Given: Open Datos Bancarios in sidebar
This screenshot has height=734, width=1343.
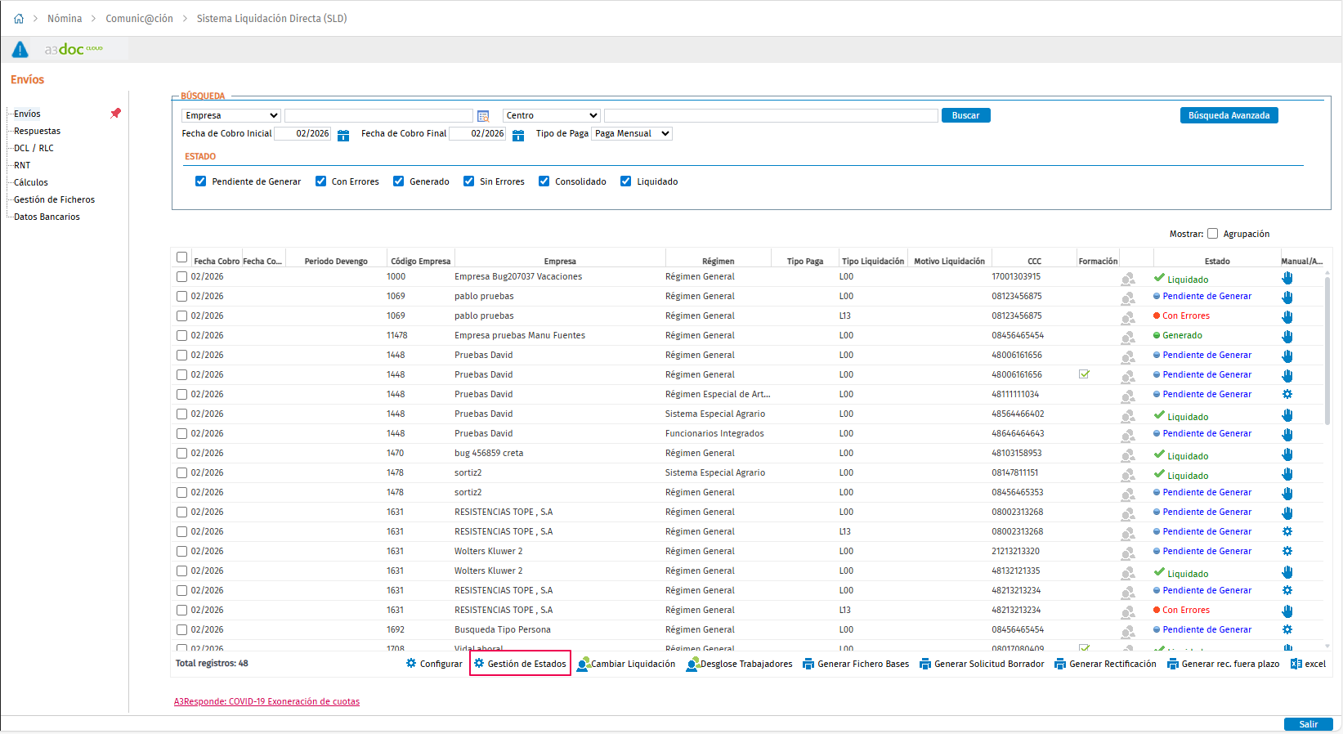Looking at the screenshot, I should 47,217.
